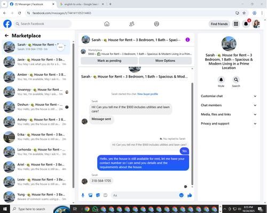Open account profile picture menu
The image size is (267, 213).
256,24
